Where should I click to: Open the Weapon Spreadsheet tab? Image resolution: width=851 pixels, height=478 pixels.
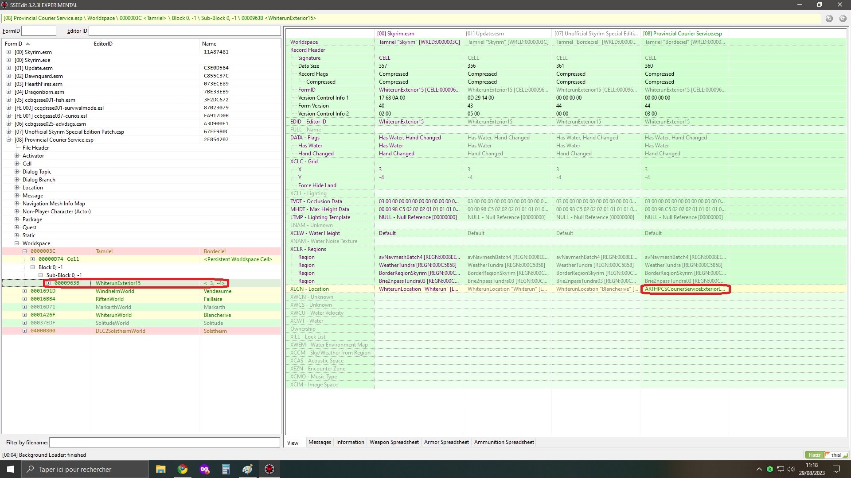pyautogui.click(x=394, y=442)
